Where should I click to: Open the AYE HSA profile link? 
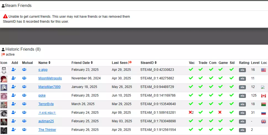point(47,112)
